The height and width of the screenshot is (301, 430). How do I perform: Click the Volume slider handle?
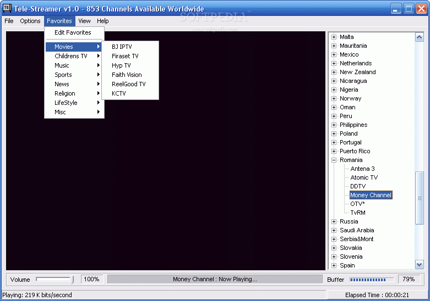tap(72, 280)
